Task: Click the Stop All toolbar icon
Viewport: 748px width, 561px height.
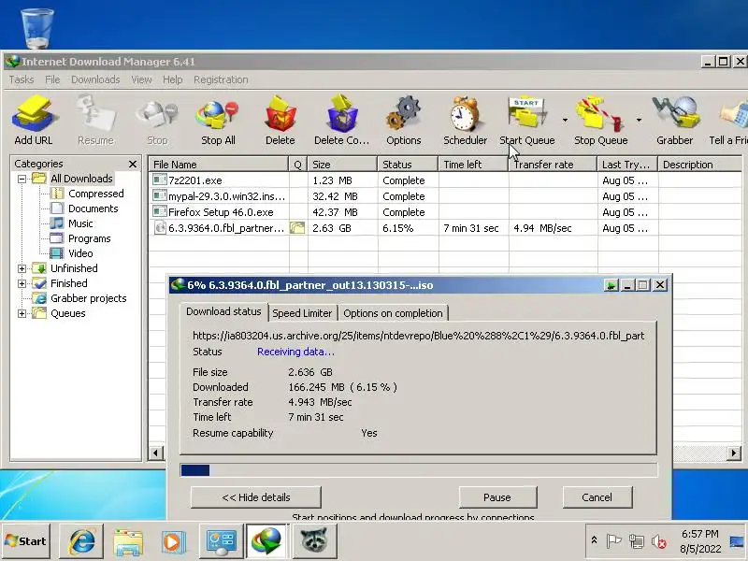Action: pos(218,120)
